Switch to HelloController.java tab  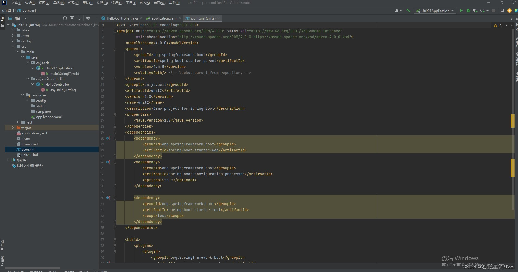pyautogui.click(x=122, y=18)
